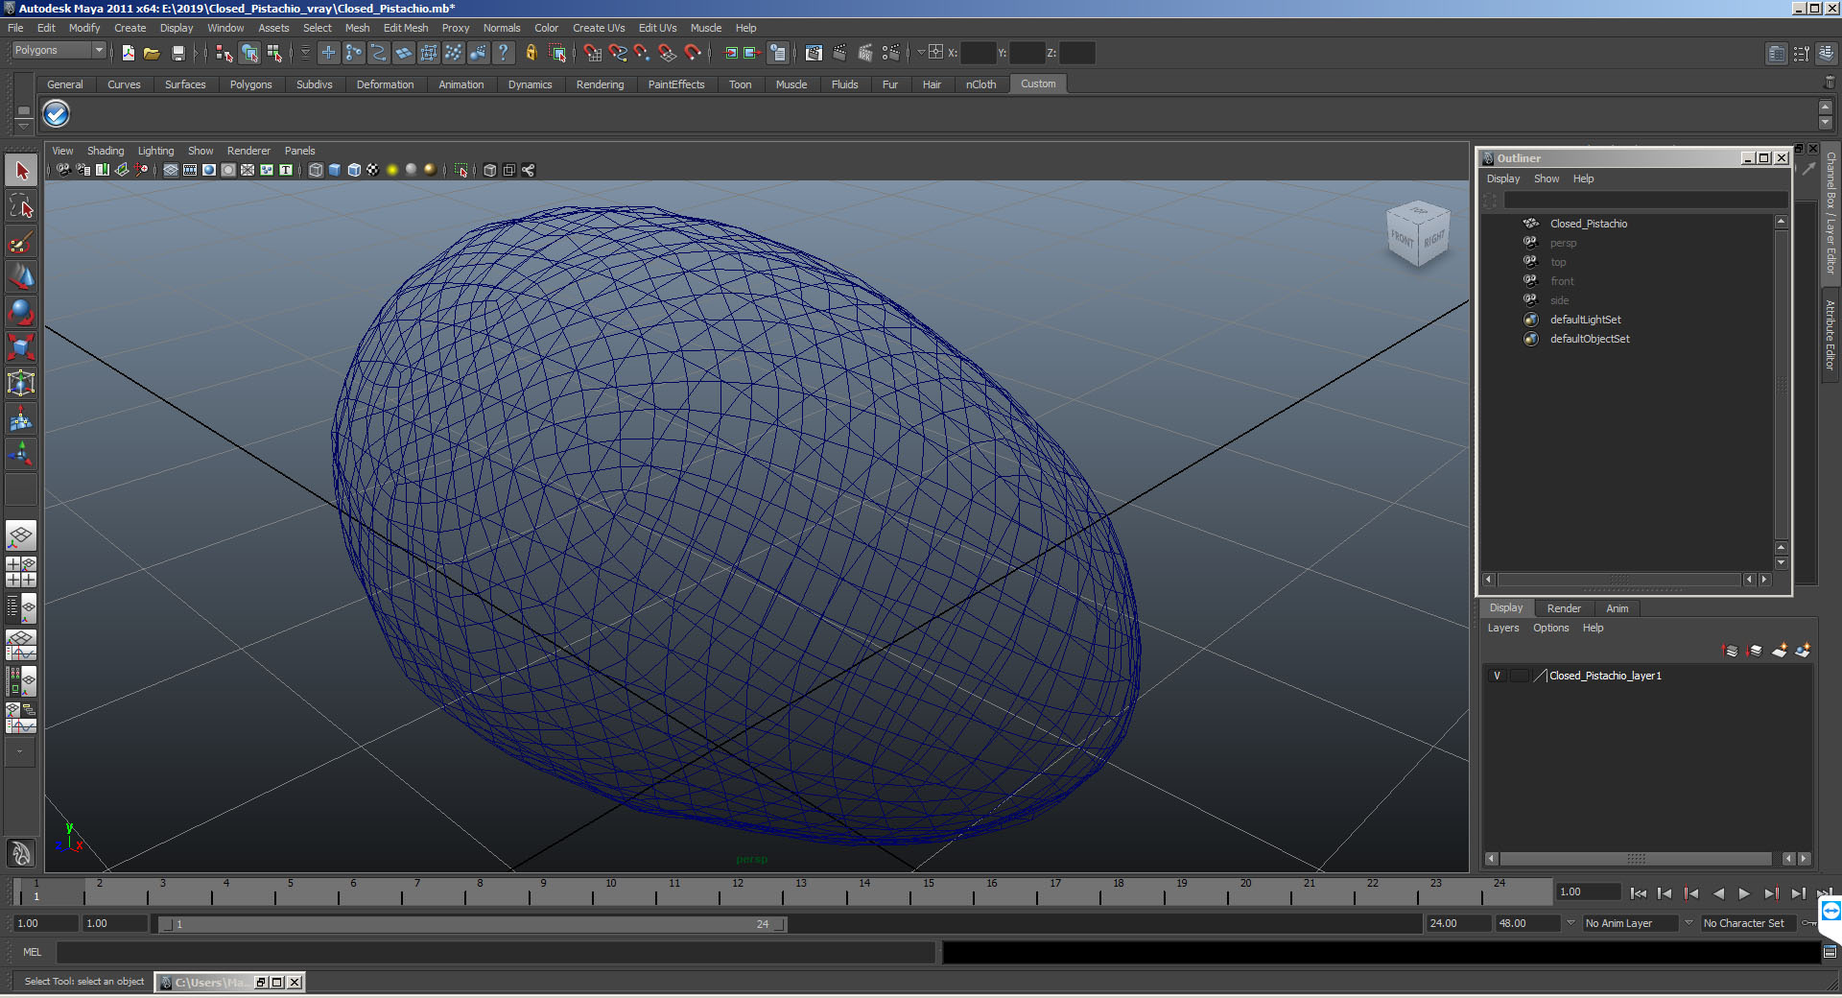Click the view cube in viewport

point(1417,233)
